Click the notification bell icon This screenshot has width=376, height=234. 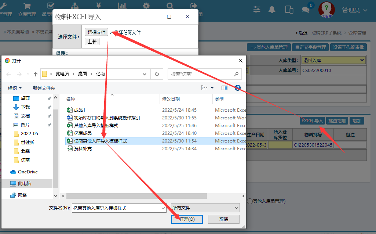[x=272, y=10]
